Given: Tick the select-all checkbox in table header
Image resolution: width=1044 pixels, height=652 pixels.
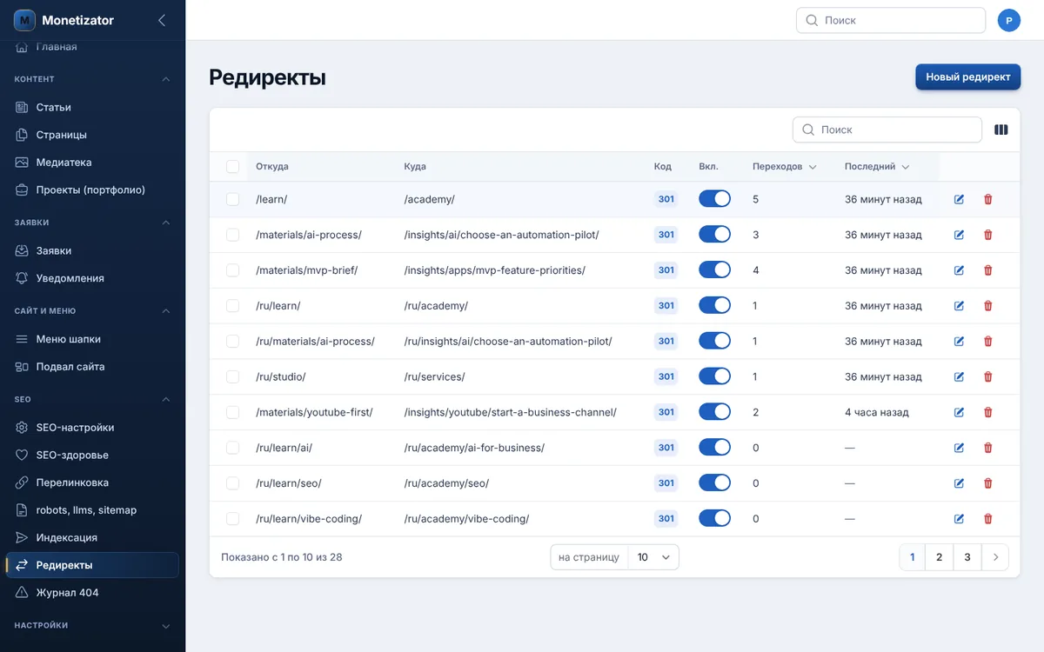Looking at the screenshot, I should point(232,166).
